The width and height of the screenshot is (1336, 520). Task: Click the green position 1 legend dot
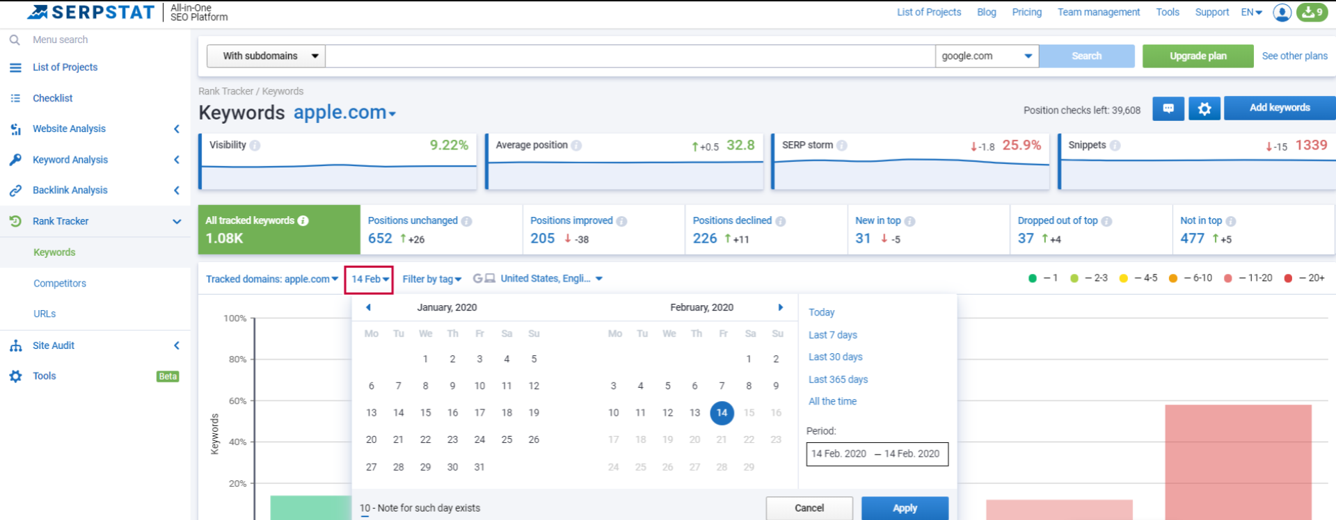point(1032,278)
